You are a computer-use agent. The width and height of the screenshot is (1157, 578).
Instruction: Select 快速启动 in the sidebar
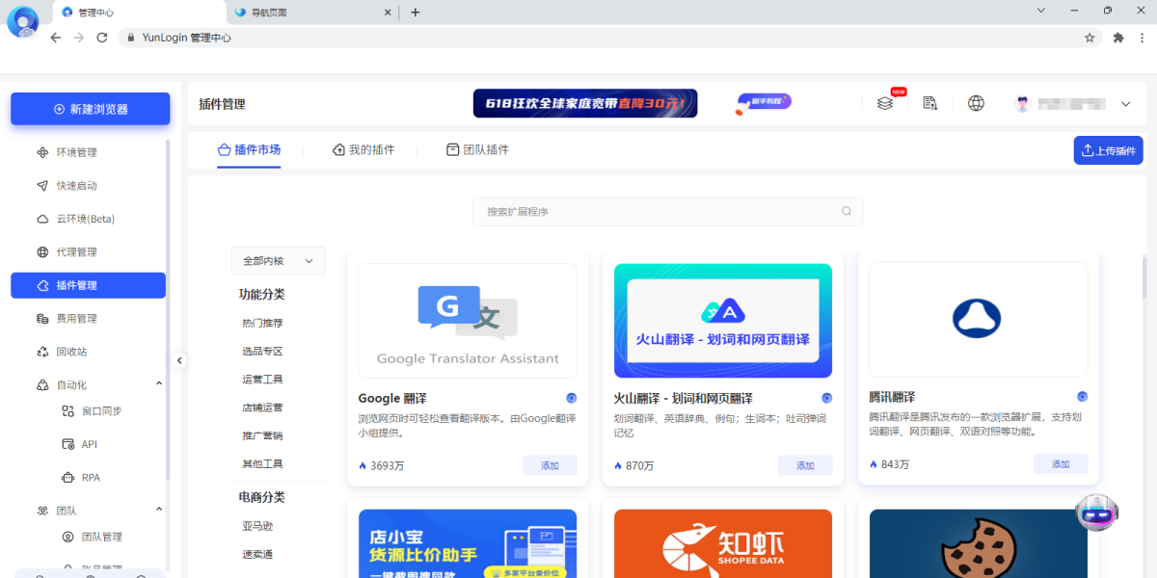coord(74,185)
